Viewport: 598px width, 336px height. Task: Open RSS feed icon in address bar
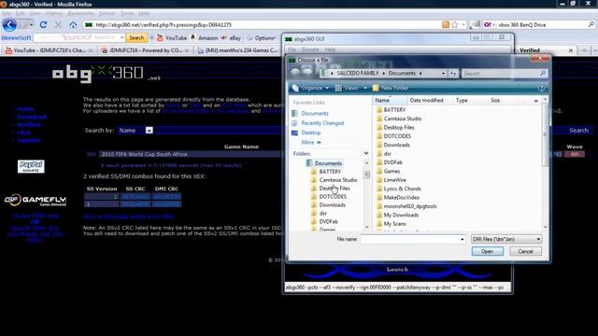pyautogui.click(x=446, y=25)
